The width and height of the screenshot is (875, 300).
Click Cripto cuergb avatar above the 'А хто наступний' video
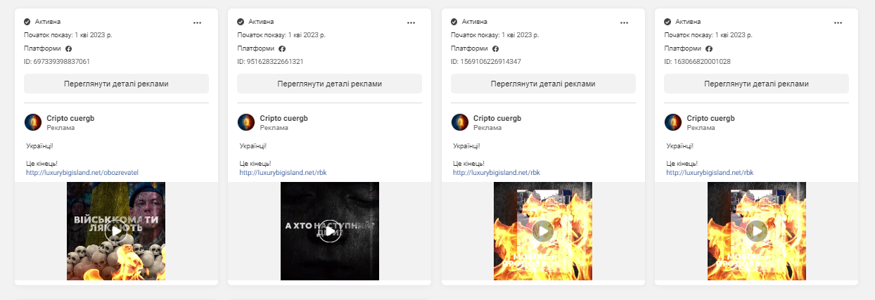(246, 122)
